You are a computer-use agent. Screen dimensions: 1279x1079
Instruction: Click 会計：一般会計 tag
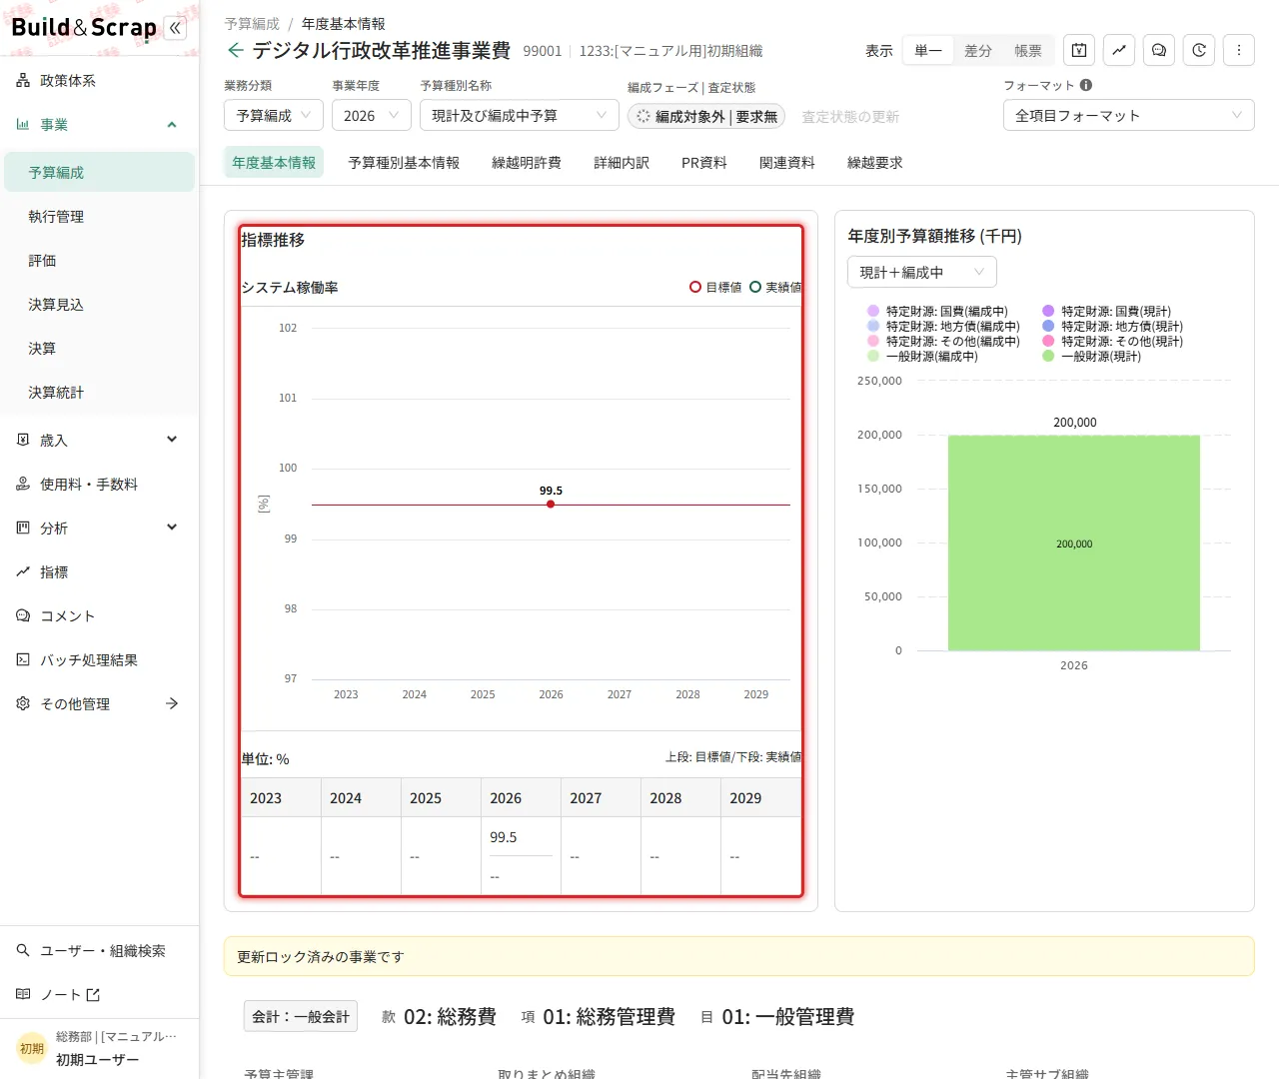point(301,1017)
